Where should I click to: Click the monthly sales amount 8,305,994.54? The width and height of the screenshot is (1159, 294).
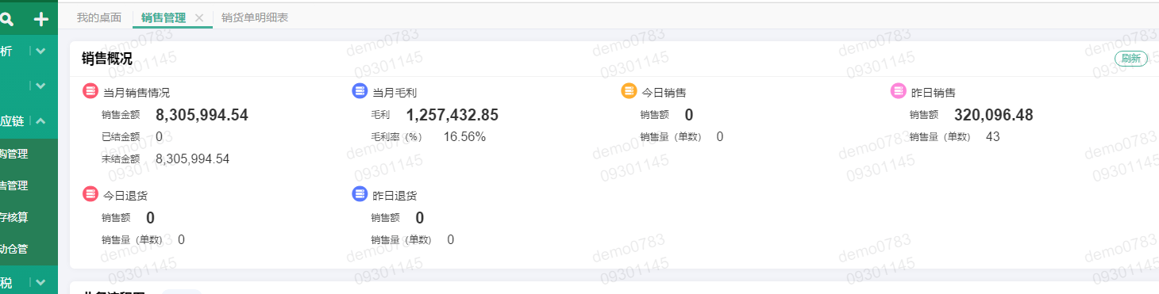202,115
